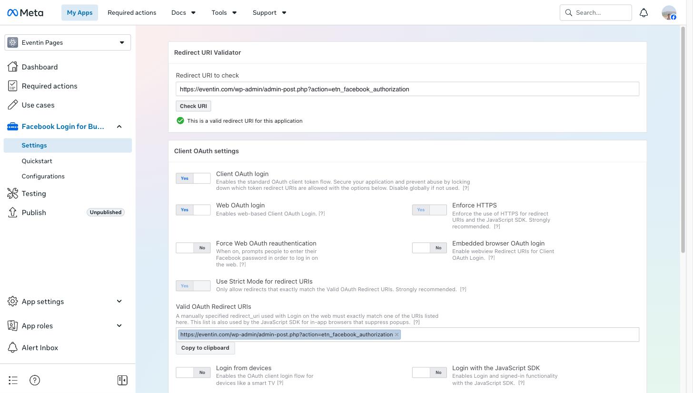The height and width of the screenshot is (393, 693).
Task: Toggle Login with the JavaScript SDK switch
Action: [x=429, y=373]
